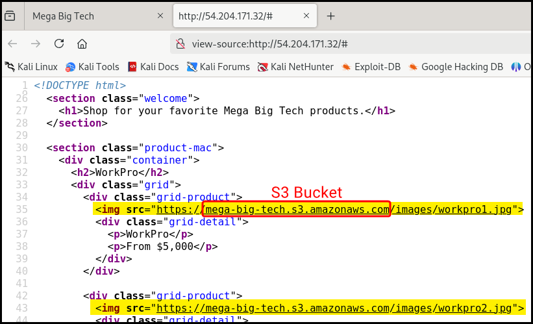Viewport: 533px width, 324px height.
Task: Click the partially visible last bookmark icon
Action: [x=516, y=67]
